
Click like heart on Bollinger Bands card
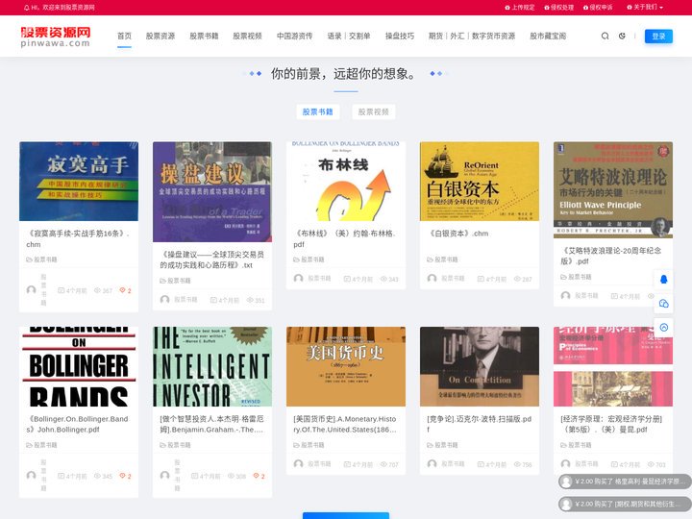pyautogui.click(x=125, y=476)
